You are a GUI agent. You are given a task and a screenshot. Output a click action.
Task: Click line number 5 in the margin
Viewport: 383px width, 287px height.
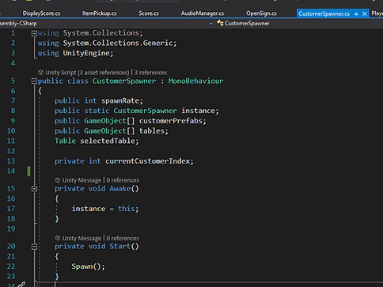[x=13, y=81]
